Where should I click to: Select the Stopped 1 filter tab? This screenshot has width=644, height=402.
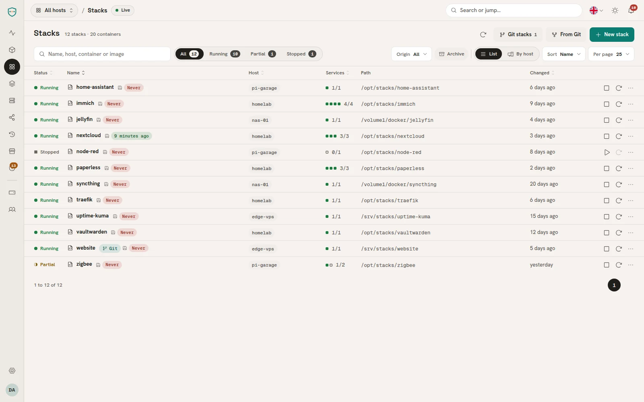pos(301,54)
